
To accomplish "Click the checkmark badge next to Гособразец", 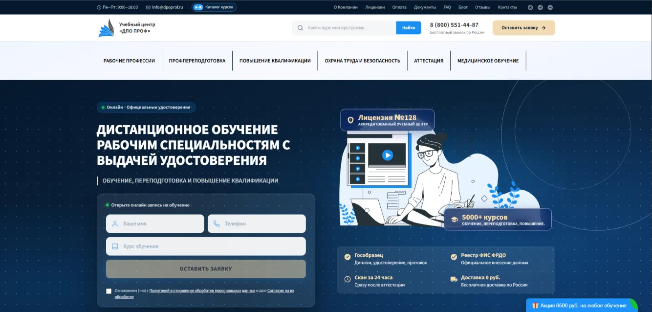I will click(348, 257).
